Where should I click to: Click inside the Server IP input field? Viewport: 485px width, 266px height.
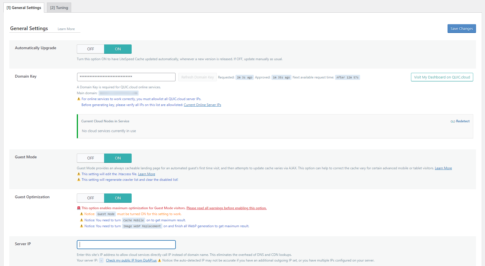pos(126,244)
